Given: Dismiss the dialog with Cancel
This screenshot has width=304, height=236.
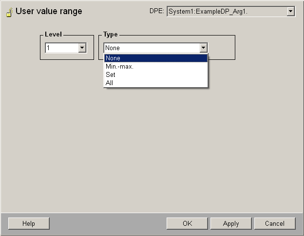Looking at the screenshot, I should click(x=275, y=223).
